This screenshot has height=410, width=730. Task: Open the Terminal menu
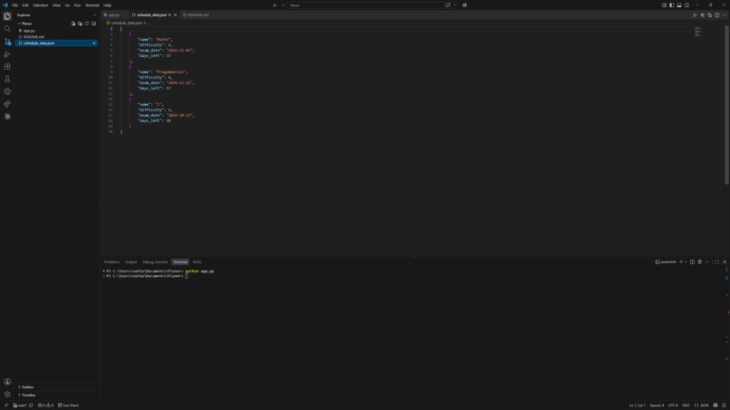92,5
